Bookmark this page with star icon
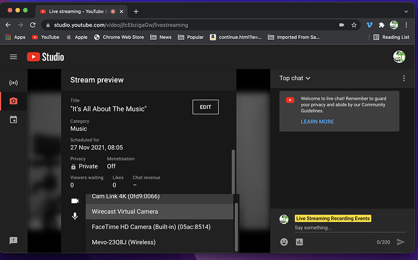418x260 pixels. tap(354, 25)
